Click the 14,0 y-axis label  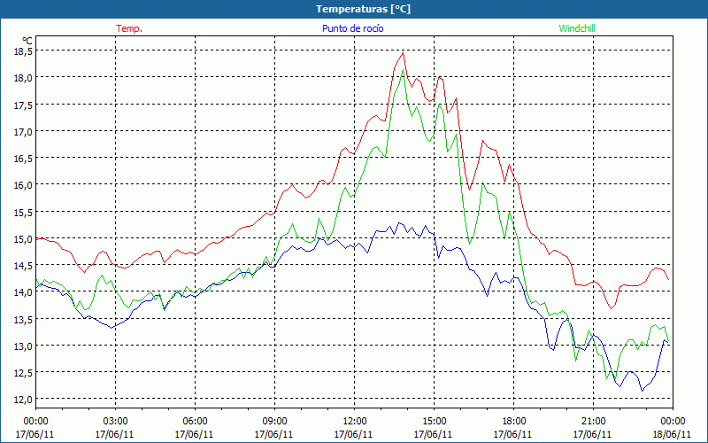click(23, 292)
